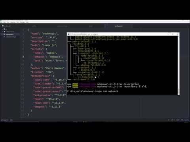The image size is (190, 142).
Task: Open the Find menu
Action: tap(18, 22)
